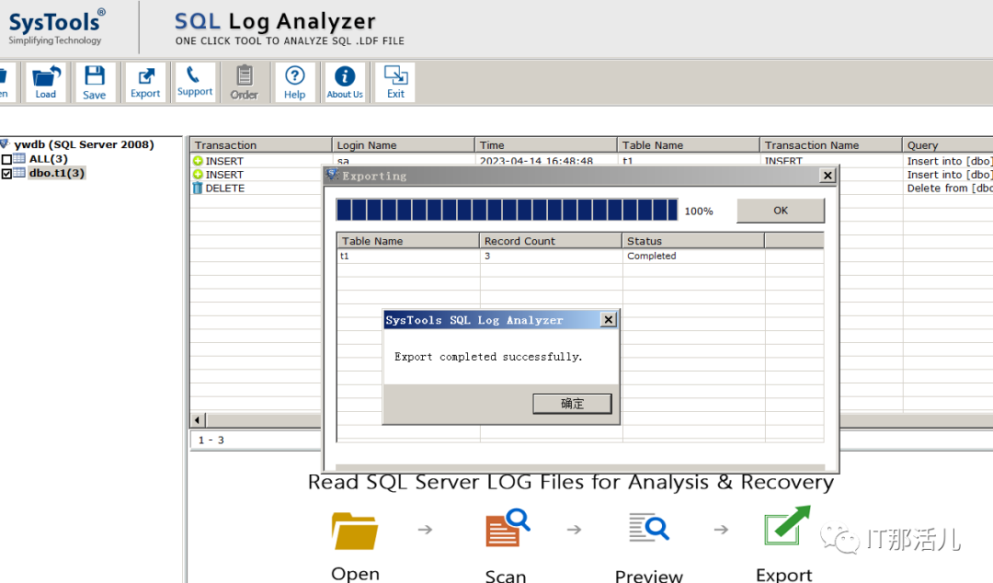The image size is (993, 583).
Task: Uncheck the dbo.t1(3) checkbox
Action: (6, 174)
